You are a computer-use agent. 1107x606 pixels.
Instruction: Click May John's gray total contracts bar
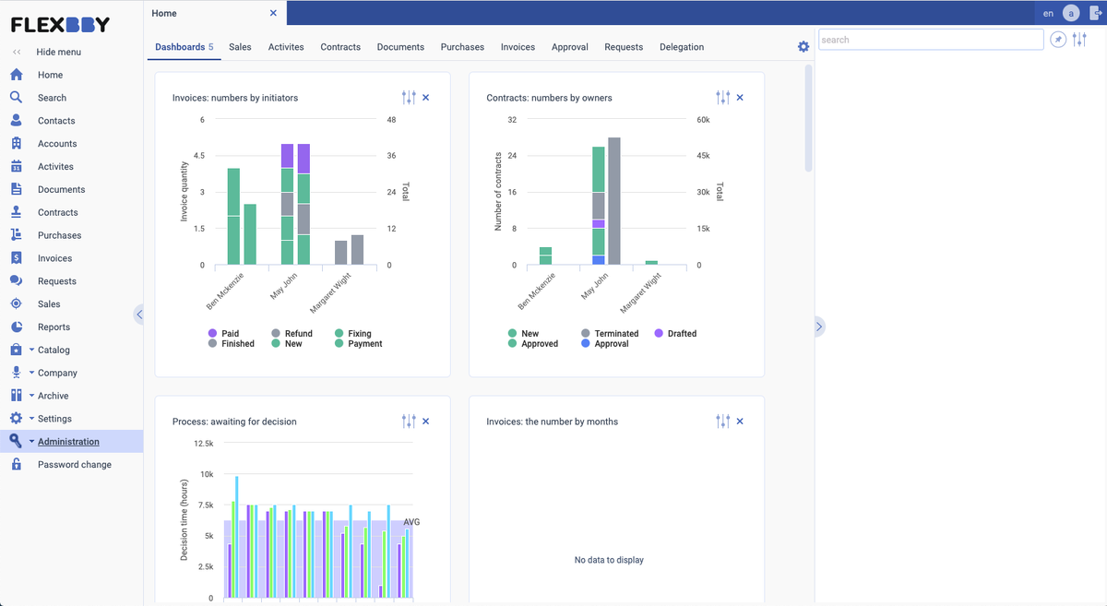(613, 201)
